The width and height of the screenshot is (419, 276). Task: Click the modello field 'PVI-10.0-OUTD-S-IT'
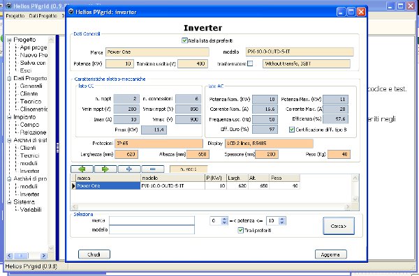[x=300, y=52]
